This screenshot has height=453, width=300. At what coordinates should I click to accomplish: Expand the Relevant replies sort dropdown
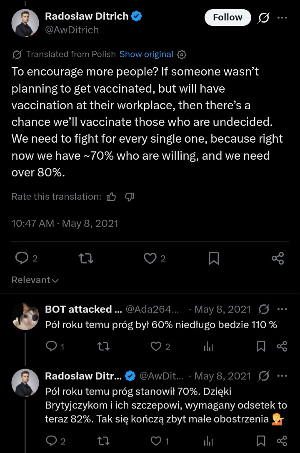tap(35, 280)
